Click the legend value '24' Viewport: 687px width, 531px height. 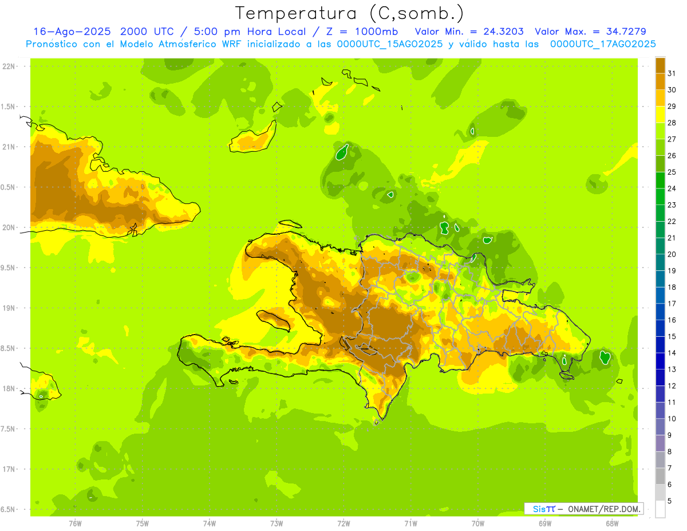tap(672, 188)
